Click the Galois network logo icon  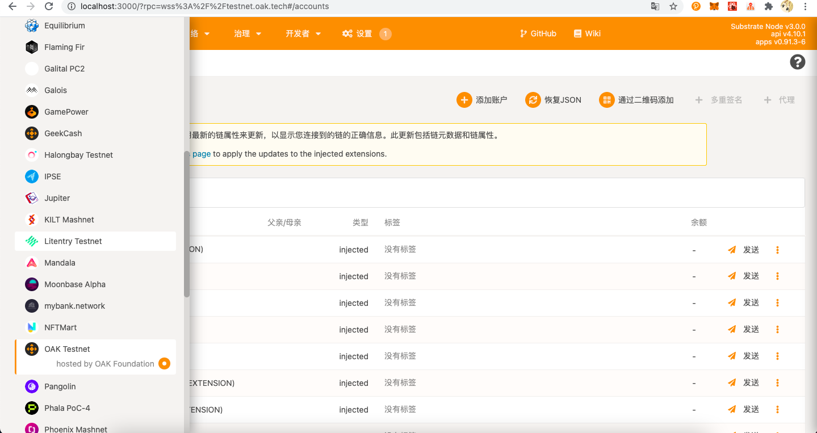(32, 90)
